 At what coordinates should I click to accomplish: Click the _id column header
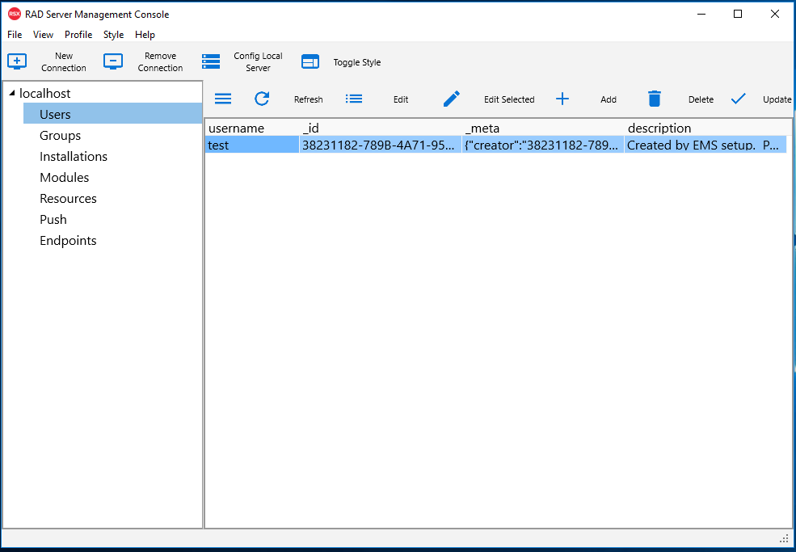tap(381, 128)
